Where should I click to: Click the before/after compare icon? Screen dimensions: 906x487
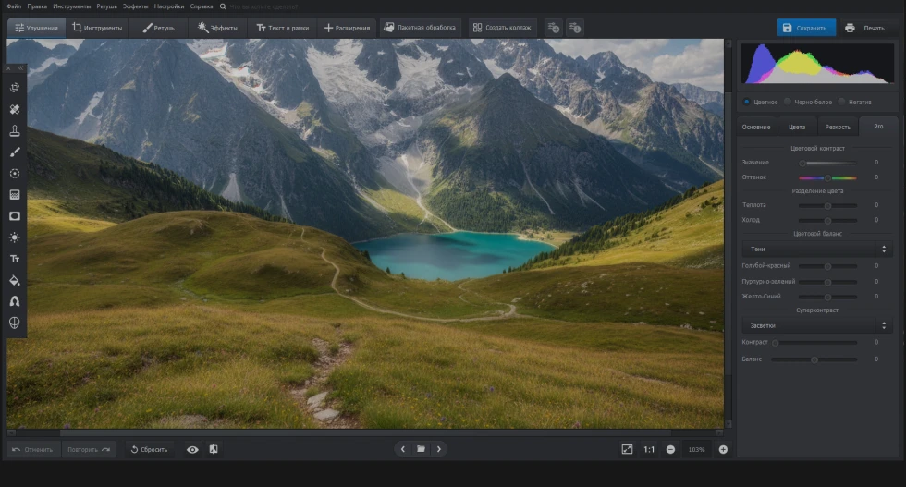tap(214, 449)
